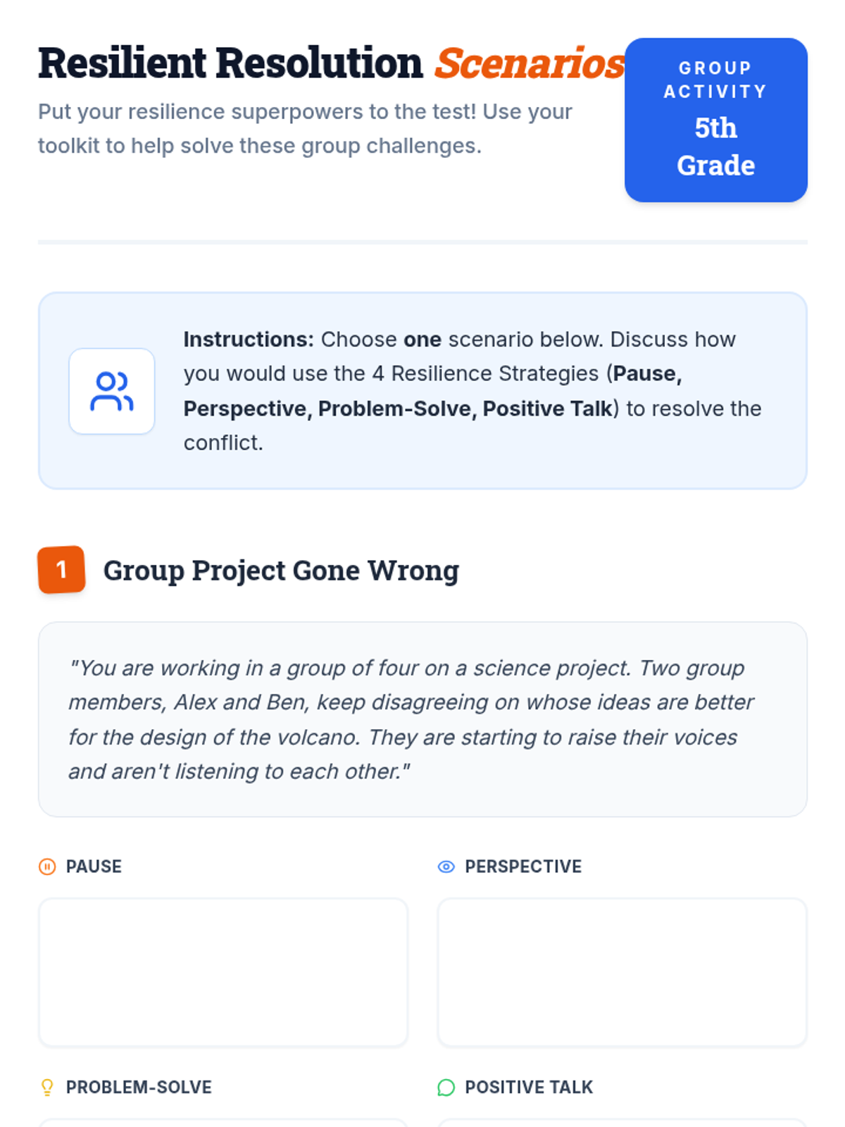The width and height of the screenshot is (845, 1127).
Task: Click the yellow lightbulb Problem-Solve icon
Action: click(x=47, y=1088)
